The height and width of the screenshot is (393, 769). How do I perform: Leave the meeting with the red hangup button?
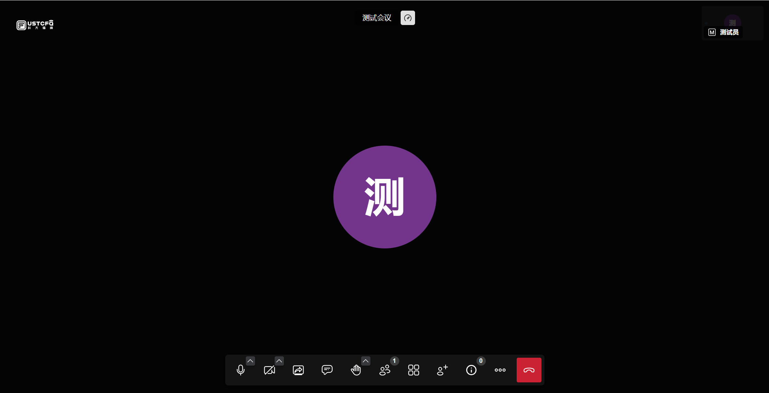pyautogui.click(x=529, y=370)
